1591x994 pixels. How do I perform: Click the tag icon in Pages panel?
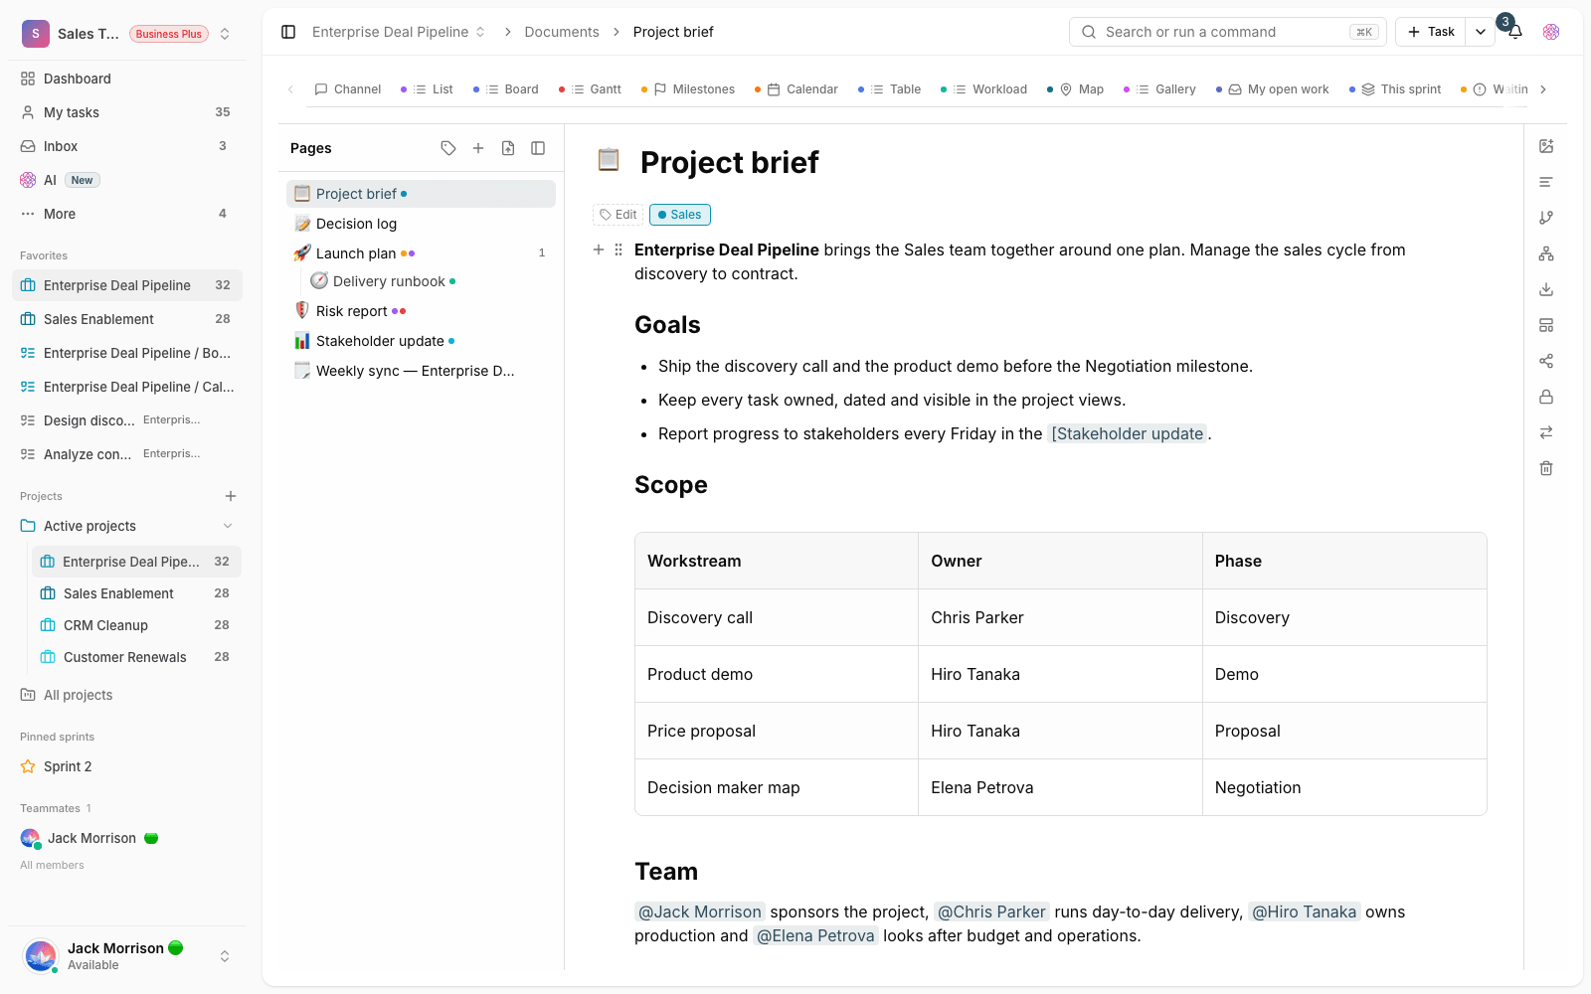coord(448,148)
